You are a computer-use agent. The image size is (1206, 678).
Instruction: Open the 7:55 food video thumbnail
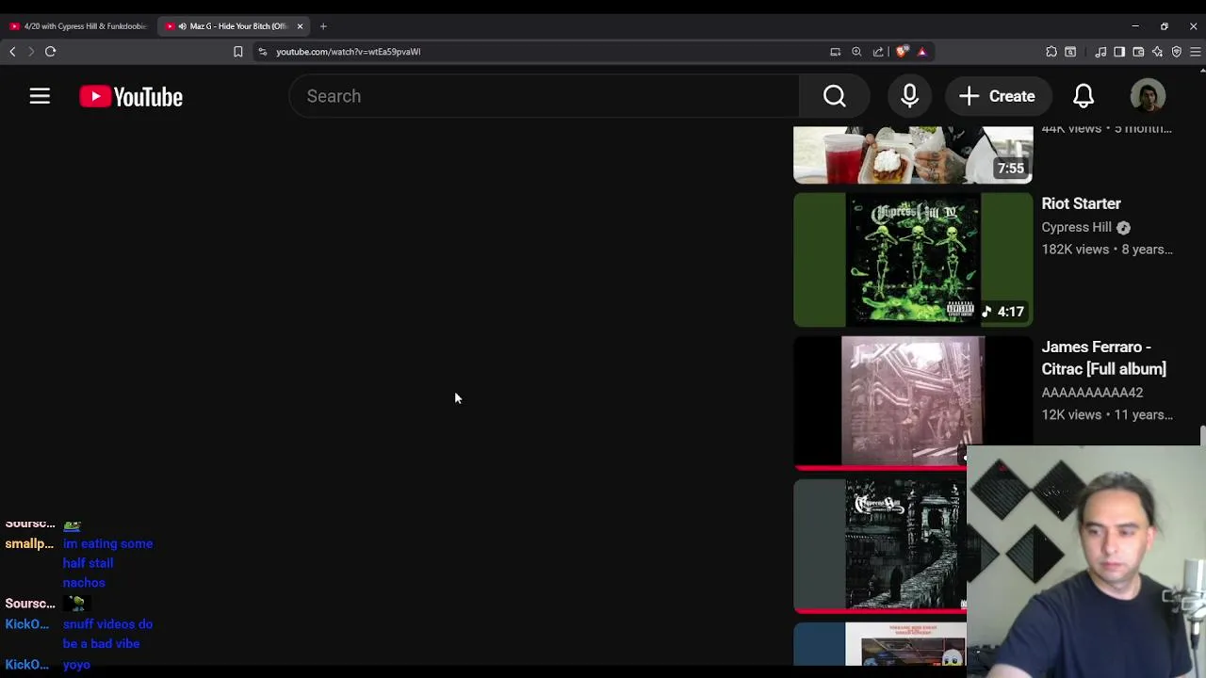point(913,154)
